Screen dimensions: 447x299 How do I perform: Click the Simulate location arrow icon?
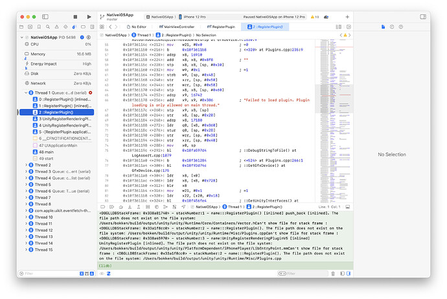coord(183,207)
